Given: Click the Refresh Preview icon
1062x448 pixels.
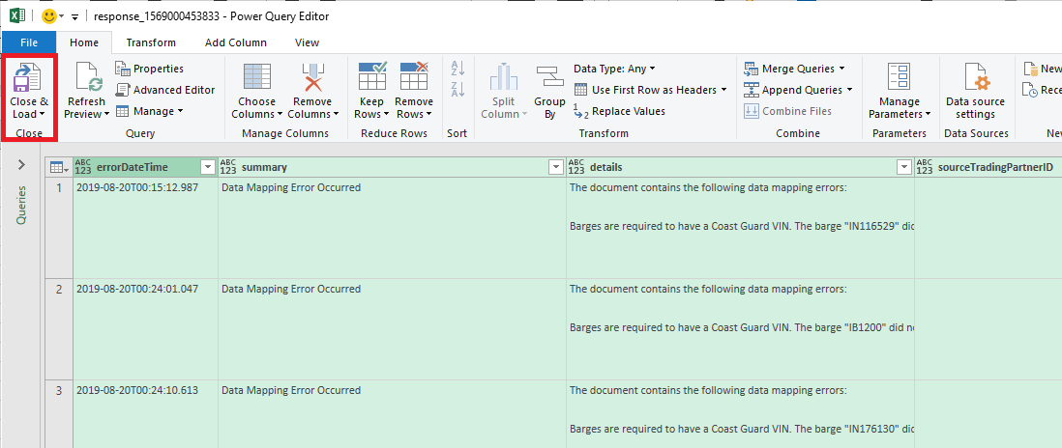Looking at the screenshot, I should coord(88,77).
